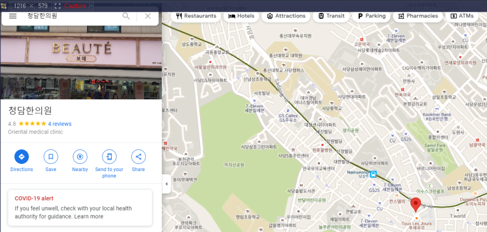Click the 고은약국 pharmacy marker
487x232 pixels.
click(x=362, y=39)
